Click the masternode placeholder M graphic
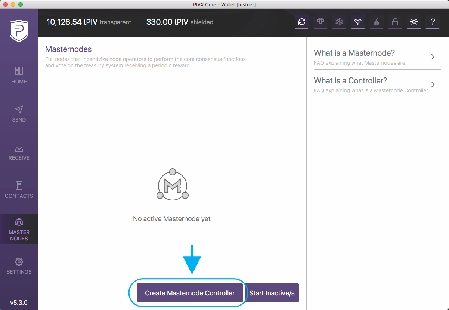Image resolution: width=449 pixels, height=310 pixels. tap(172, 184)
